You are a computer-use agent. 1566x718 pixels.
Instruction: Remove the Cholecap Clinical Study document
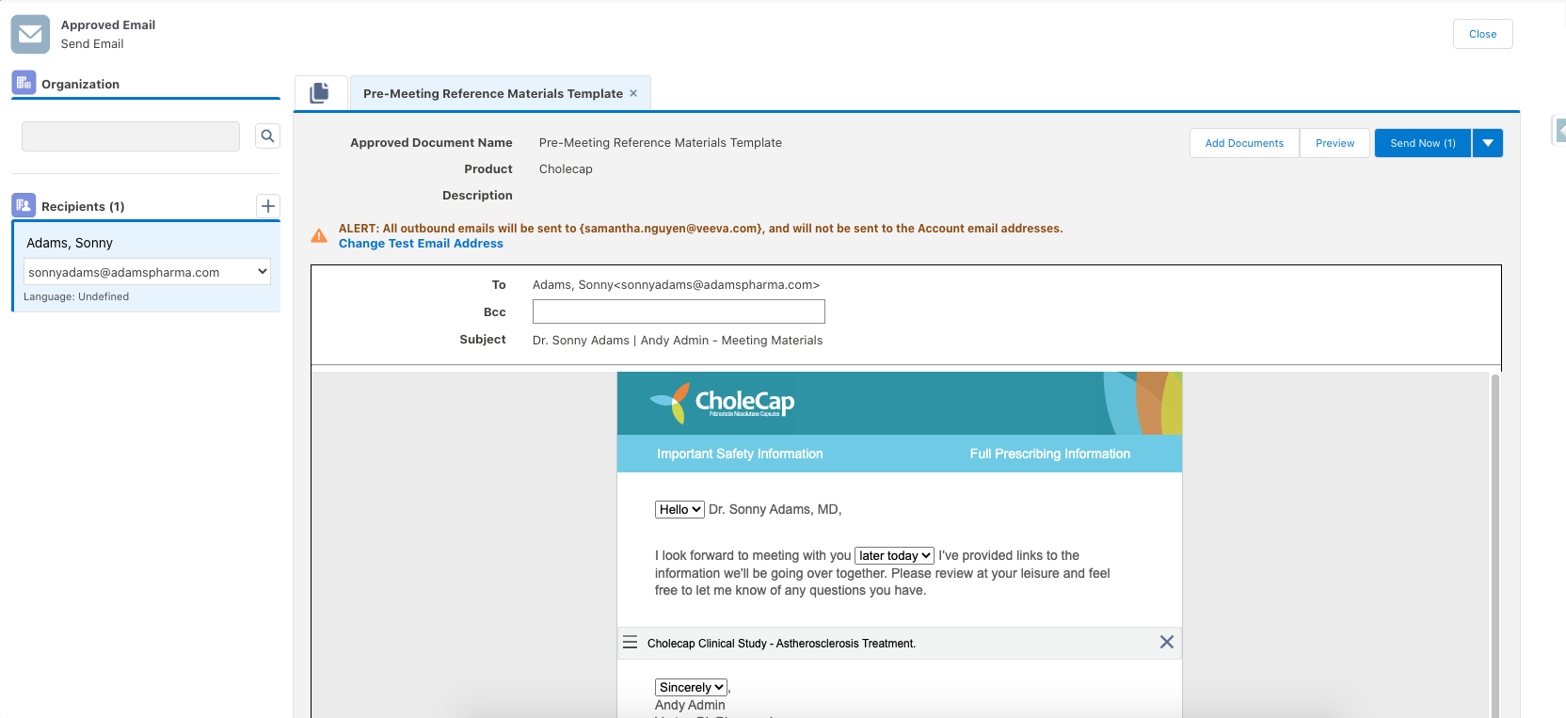click(1166, 642)
